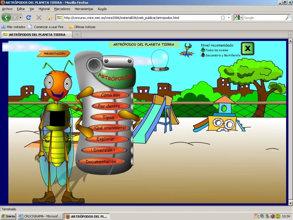Open the address bar history dropdown
This screenshot has height=220, width=293.
pyautogui.click(x=229, y=18)
